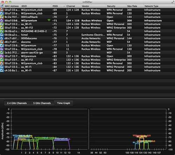Select the RVS340NE-B15409-2 network row

pos(87,31)
